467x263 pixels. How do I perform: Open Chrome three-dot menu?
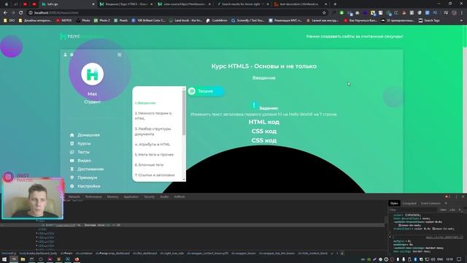click(462, 13)
